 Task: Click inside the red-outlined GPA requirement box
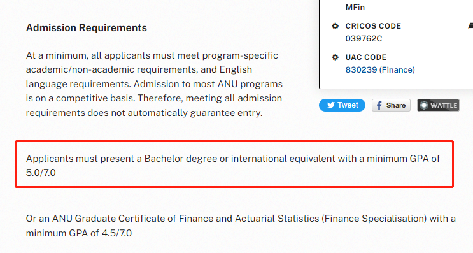(234, 164)
